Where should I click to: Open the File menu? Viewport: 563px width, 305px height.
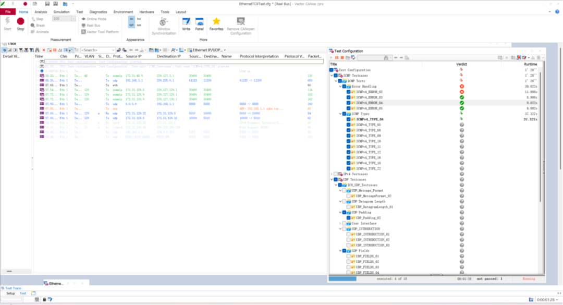pyautogui.click(x=7, y=12)
